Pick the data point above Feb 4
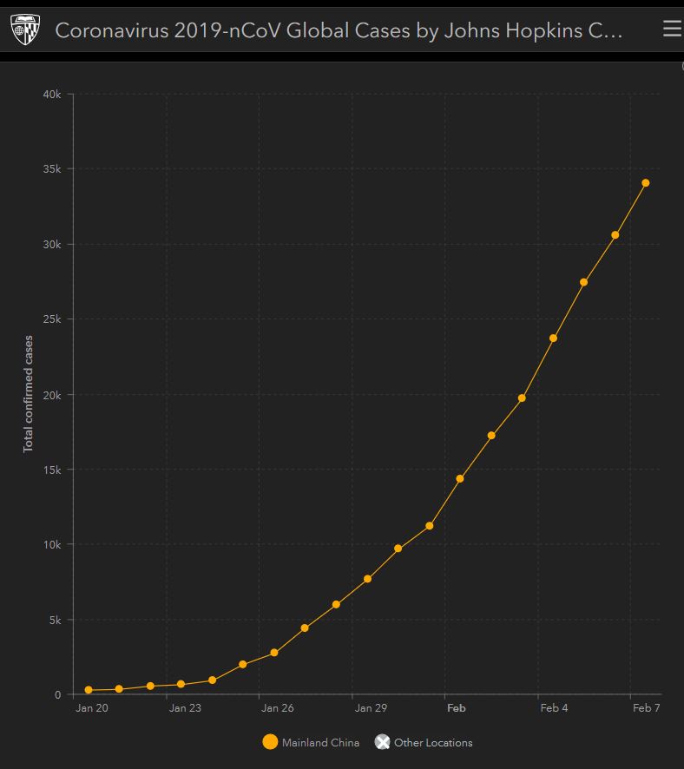Screen dimensions: 684x769 pos(553,338)
